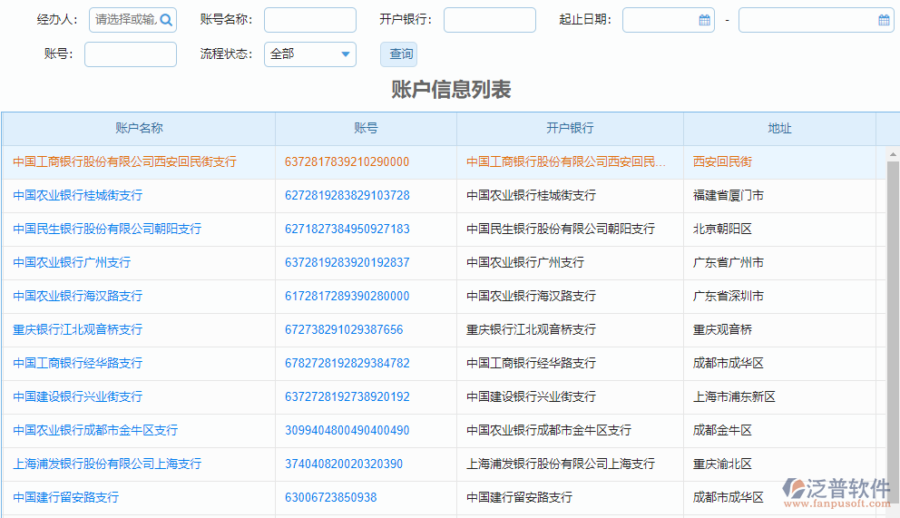Click the search magnifier icon in 经办人 field
Viewport: 900px width, 518px height.
[x=166, y=20]
